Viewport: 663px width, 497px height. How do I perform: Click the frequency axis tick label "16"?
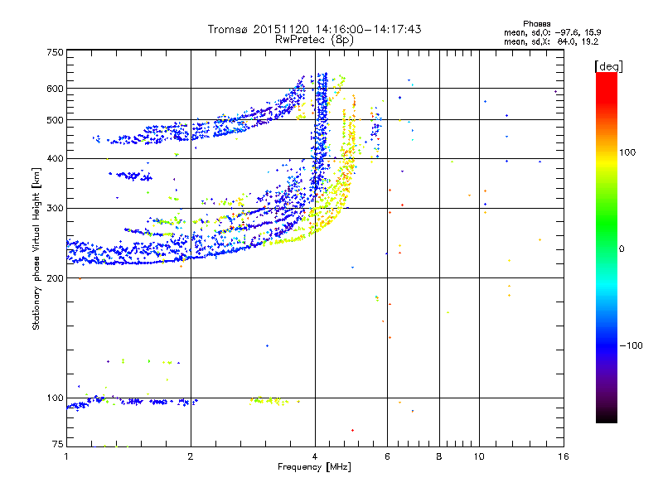tap(564, 456)
